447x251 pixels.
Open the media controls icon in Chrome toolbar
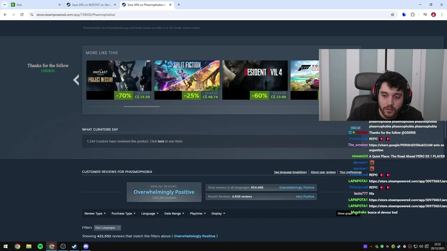point(425,15)
